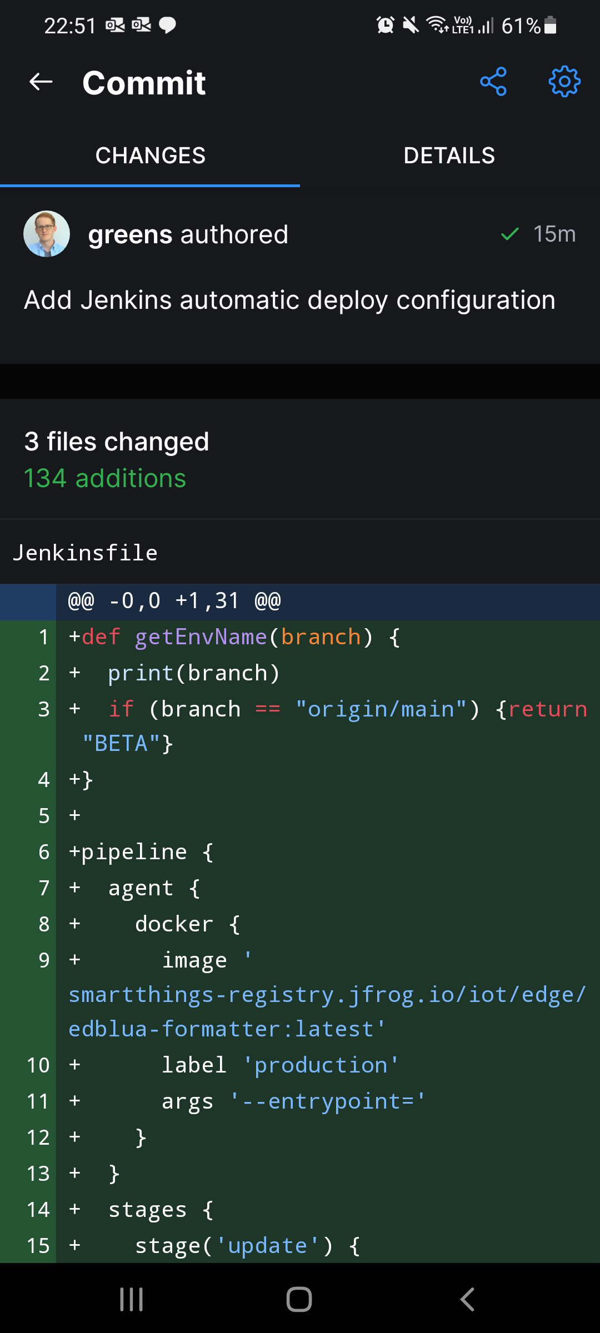
Task: Tap the 3 files changed summary
Action: 117,442
